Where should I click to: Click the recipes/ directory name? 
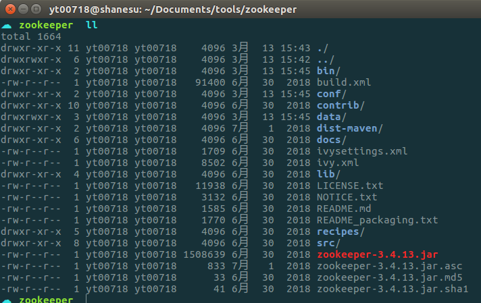(340, 231)
